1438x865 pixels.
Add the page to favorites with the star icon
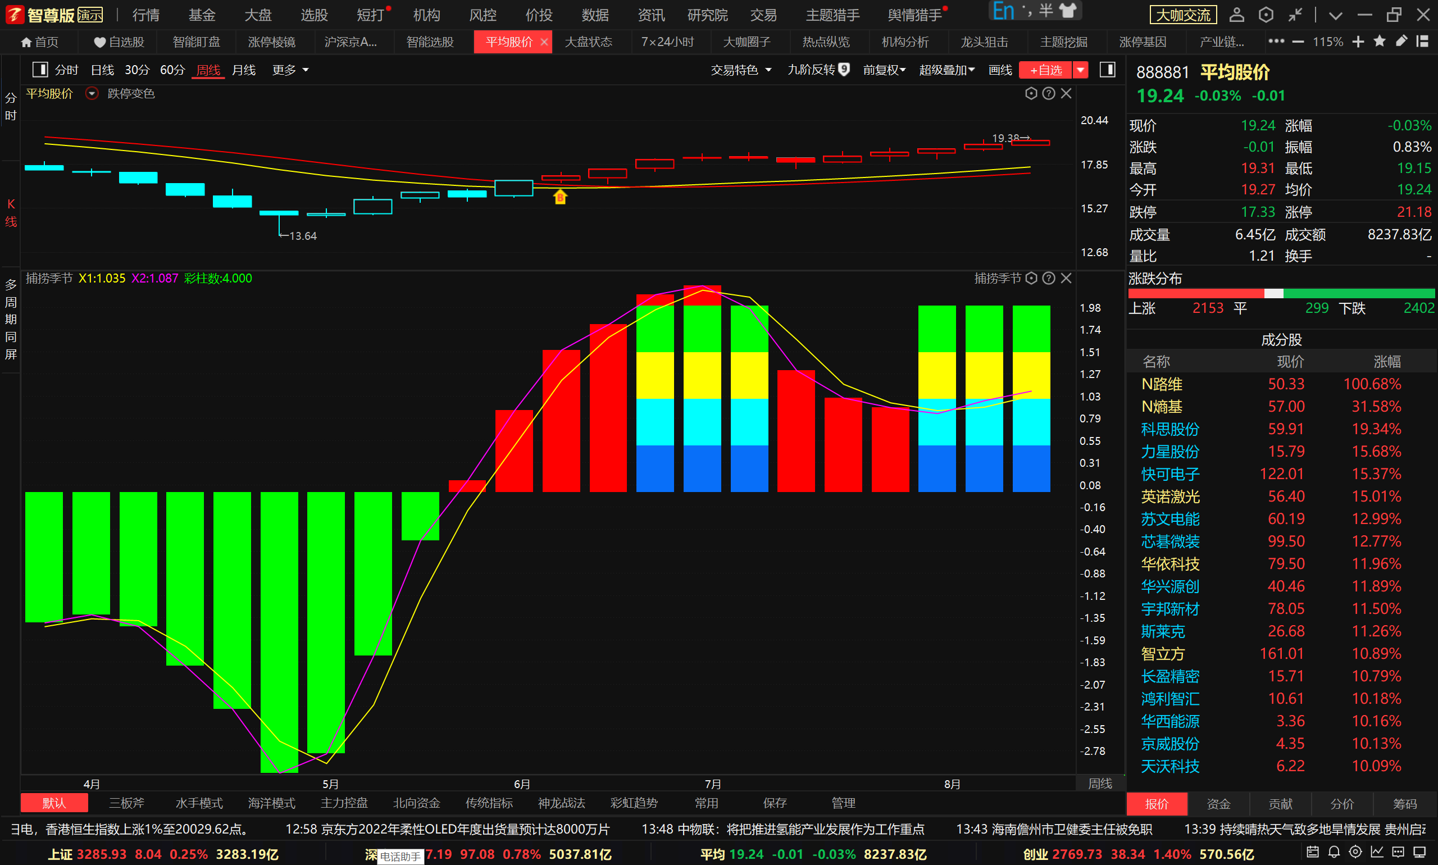pos(1380,42)
